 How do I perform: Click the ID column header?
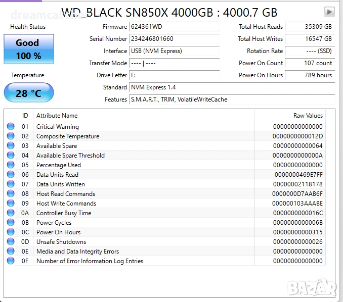point(25,116)
